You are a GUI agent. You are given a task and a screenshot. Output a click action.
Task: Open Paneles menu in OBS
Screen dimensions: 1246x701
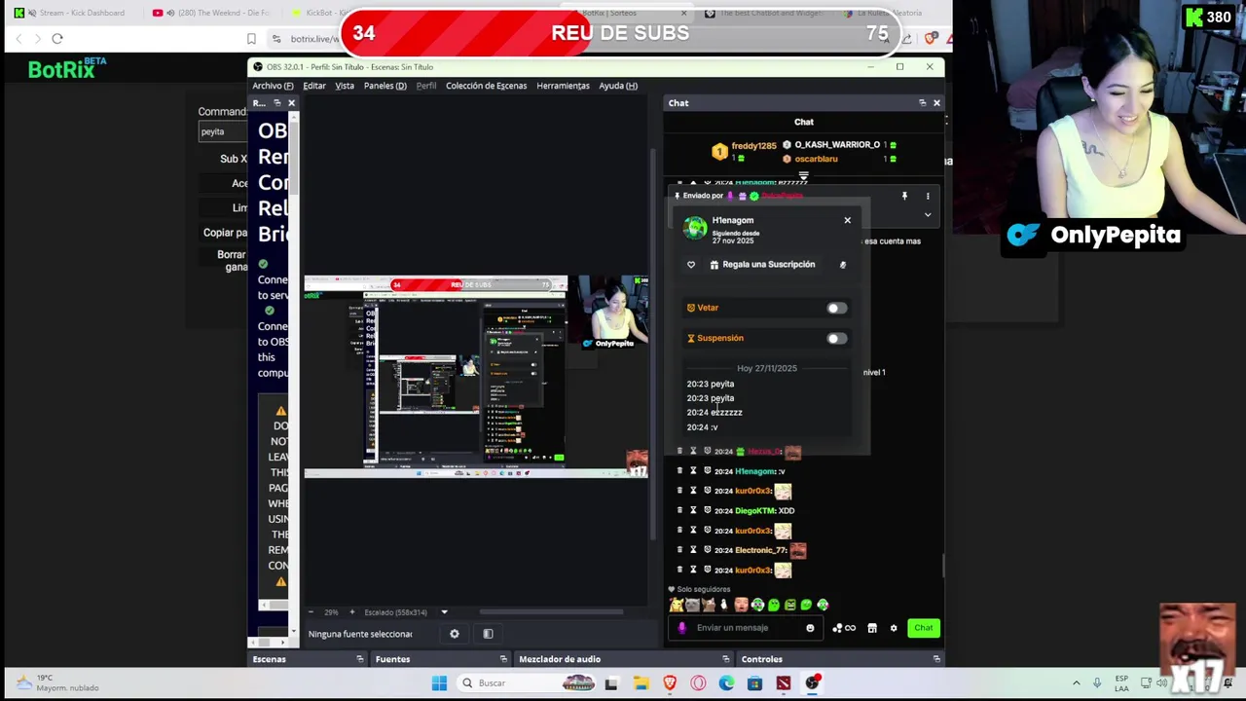[x=385, y=86]
